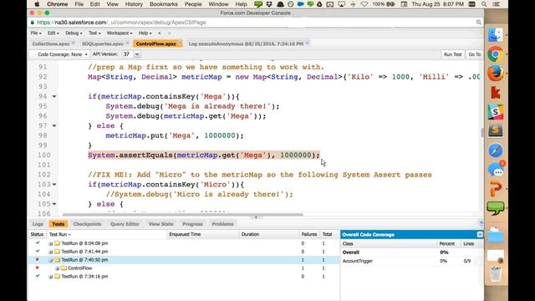Click the browser zoom magnifier in address bar
The width and height of the screenshot is (535, 301).
click(479, 23)
